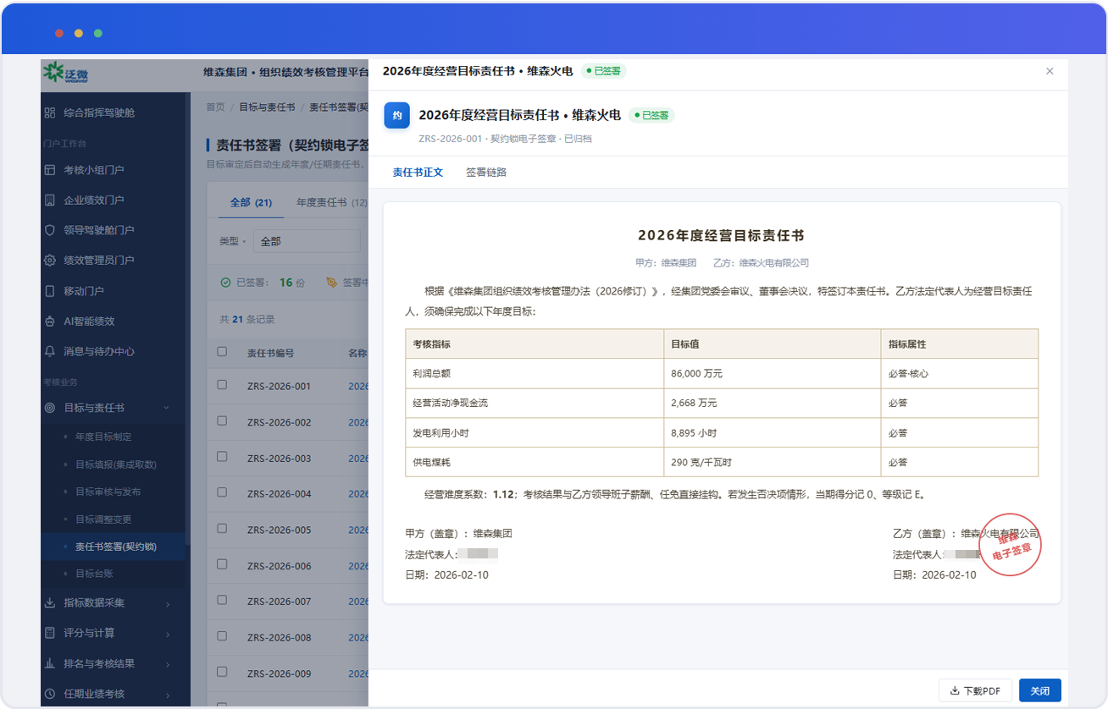Image resolution: width=1108 pixels, height=709 pixels.
Task: Click the 移动门户 phone icon
Action: 50,291
